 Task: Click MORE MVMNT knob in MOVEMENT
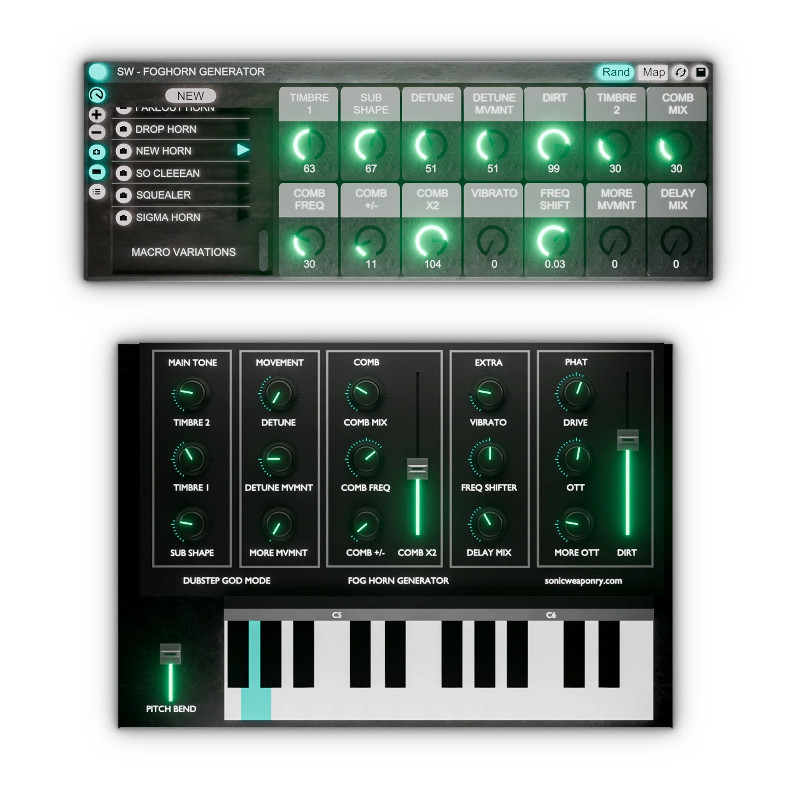tap(278, 524)
